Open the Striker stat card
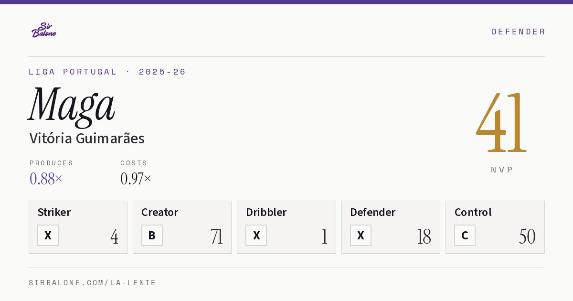This screenshot has width=573, height=301. pos(78,227)
